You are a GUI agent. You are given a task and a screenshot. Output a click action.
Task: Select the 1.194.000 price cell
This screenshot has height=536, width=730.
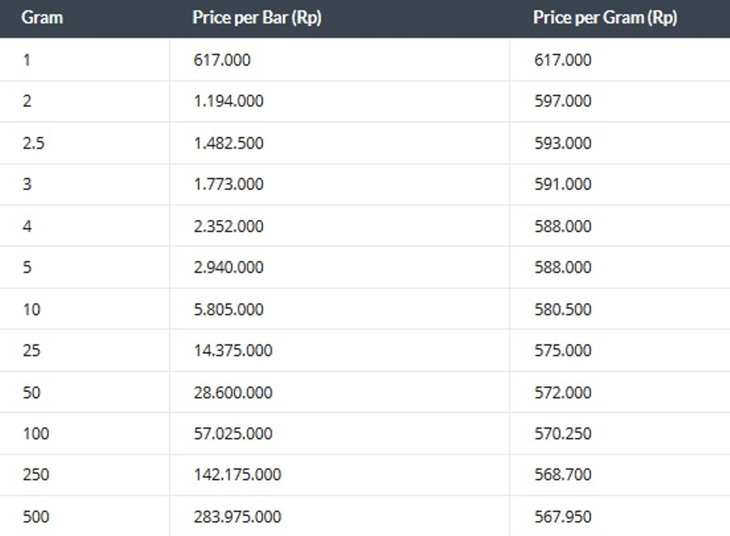(228, 101)
